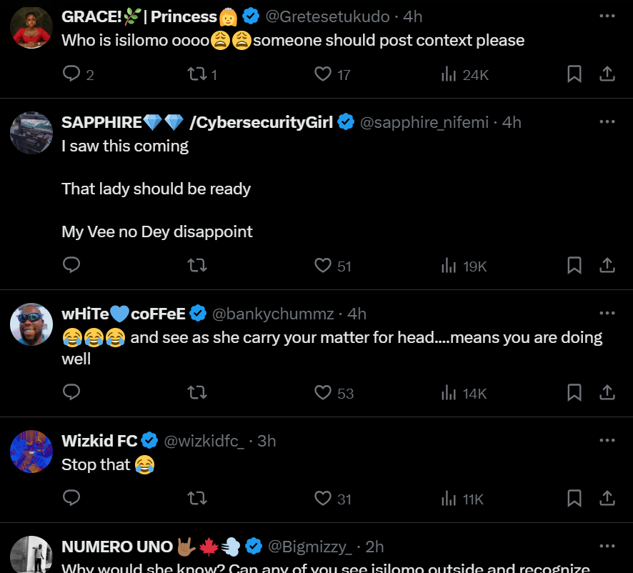Open more options on NUMERO UNO's reply
Image resolution: width=633 pixels, height=573 pixels.
pos(607,546)
